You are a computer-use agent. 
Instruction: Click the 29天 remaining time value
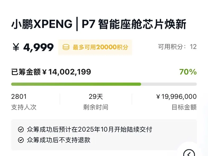point(96,97)
